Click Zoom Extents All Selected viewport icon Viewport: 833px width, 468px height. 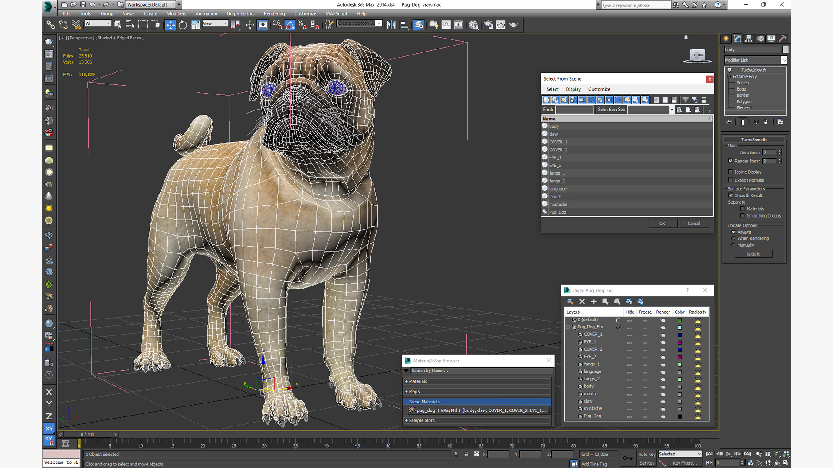pyautogui.click(x=786, y=454)
